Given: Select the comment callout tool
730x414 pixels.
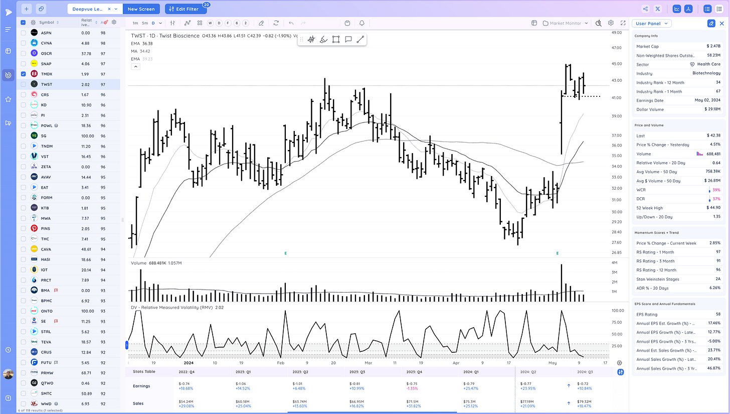Looking at the screenshot, I should (x=348, y=39).
